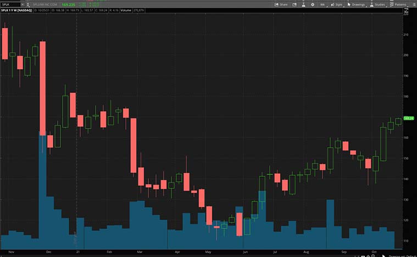Click the 190 price axis label
The height and width of the screenshot is (257, 417).
[406, 76]
